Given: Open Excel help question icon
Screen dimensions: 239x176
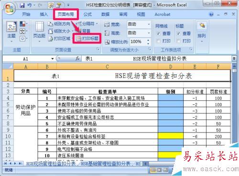Looking at the screenshot, I should click(211, 14).
